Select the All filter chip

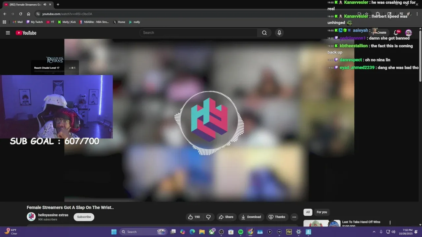(x=308, y=212)
